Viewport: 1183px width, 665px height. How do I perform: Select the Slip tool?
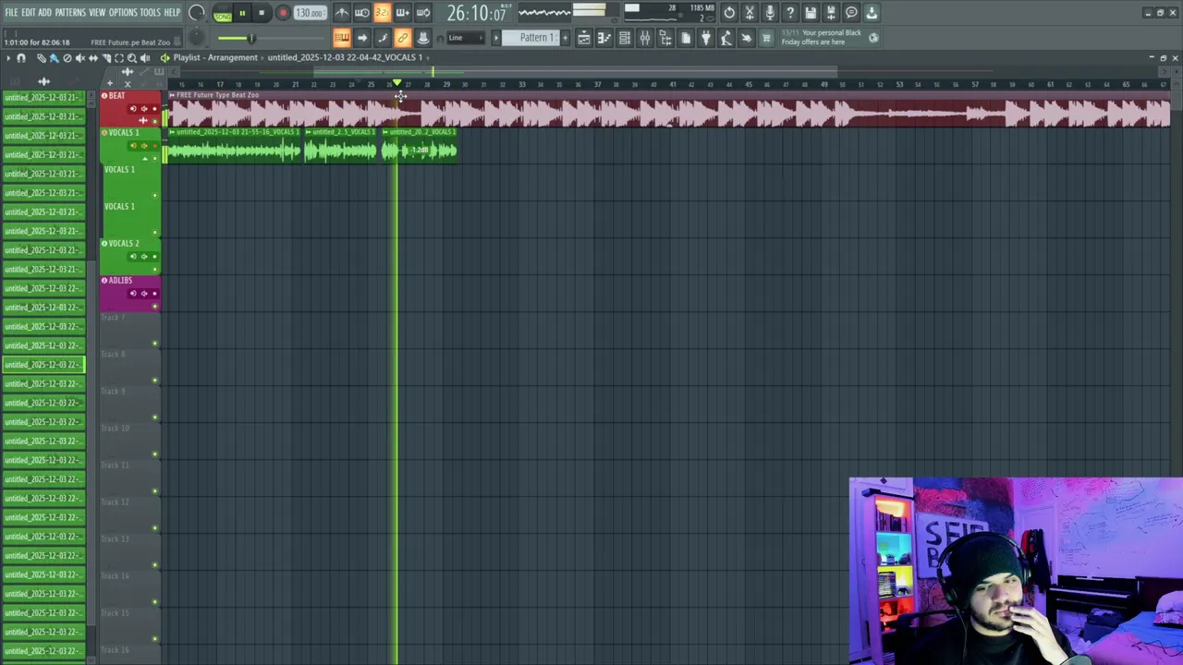tap(92, 58)
